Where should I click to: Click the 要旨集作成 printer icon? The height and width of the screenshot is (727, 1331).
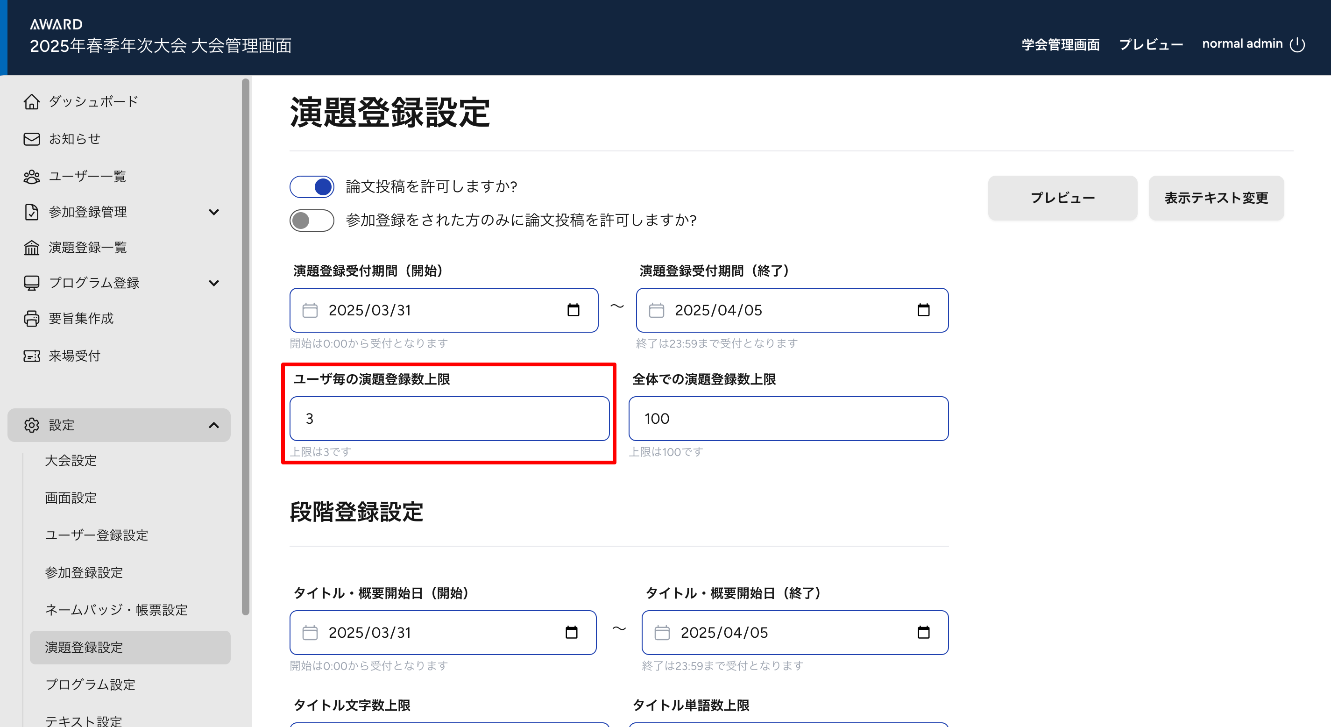click(x=31, y=319)
